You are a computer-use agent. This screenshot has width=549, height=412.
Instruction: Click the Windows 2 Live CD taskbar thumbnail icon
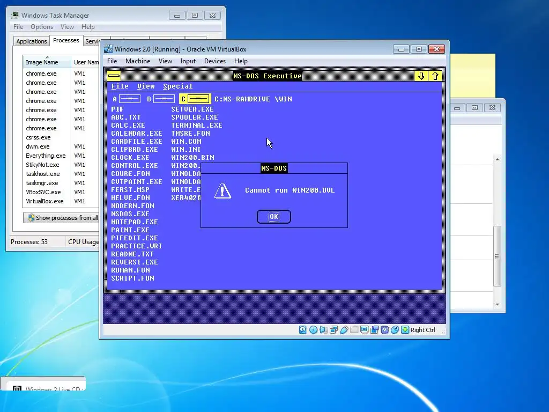[x=17, y=389]
